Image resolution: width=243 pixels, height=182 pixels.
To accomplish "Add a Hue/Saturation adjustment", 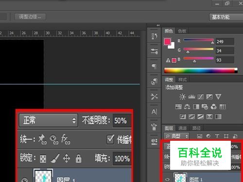I will pos(178,107).
